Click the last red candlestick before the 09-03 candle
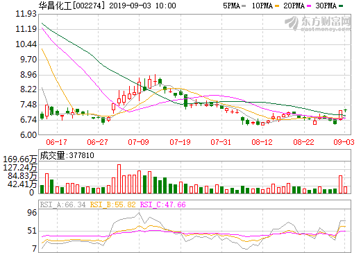This screenshot has width=361, height=253. (340, 115)
